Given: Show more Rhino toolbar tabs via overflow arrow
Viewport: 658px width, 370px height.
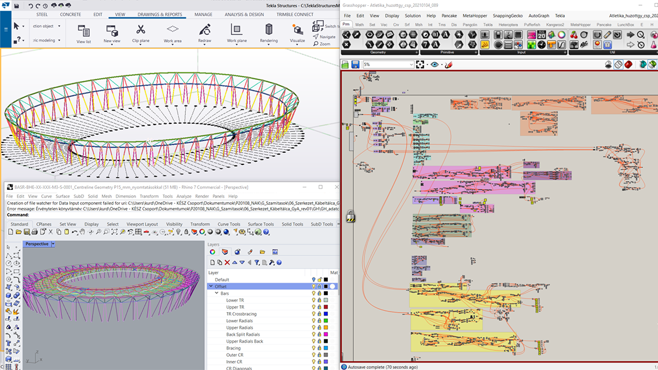Looking at the screenshot, I should tap(338, 224).
